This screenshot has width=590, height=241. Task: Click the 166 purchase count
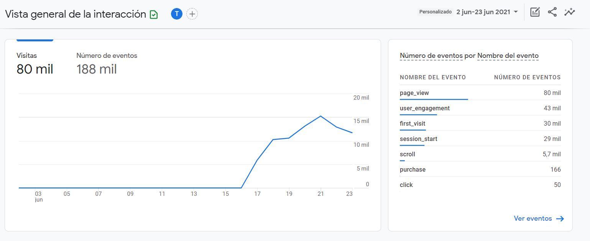(x=555, y=169)
